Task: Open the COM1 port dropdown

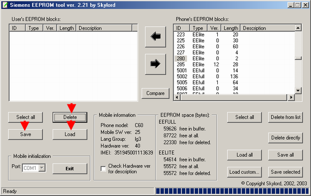Action: point(42,168)
